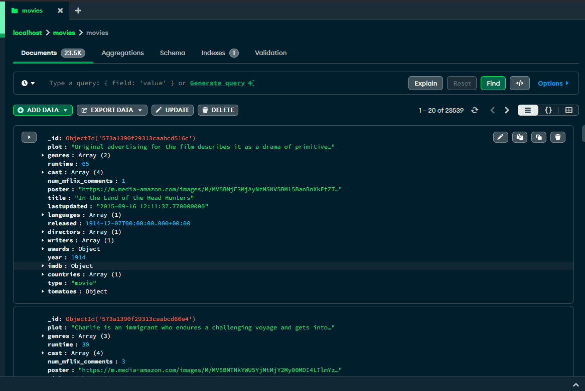
Task: Open the Validation tab
Action: click(x=270, y=53)
